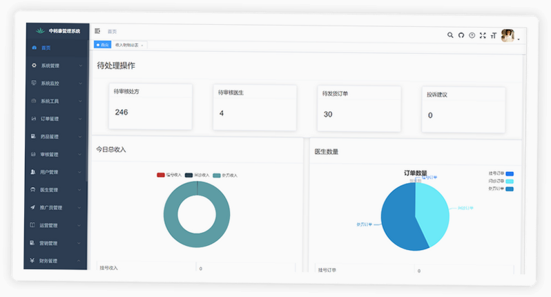Screen dimensions: 551x297
Task: Open the font size setting icon
Action: [494, 35]
